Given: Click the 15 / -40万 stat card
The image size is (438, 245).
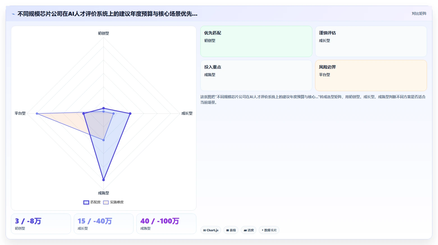Looking at the screenshot, I should tap(104, 224).
